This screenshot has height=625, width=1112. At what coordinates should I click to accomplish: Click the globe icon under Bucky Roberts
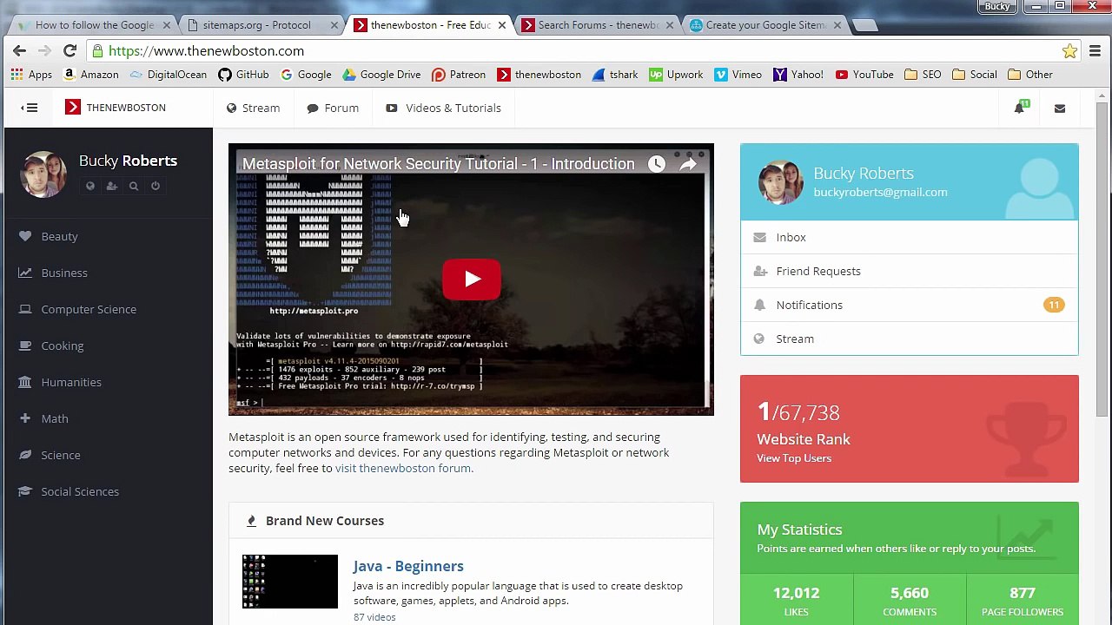pos(90,186)
